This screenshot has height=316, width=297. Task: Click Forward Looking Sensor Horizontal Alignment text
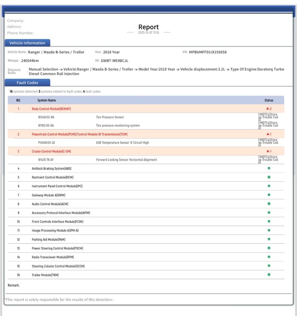tap(126, 159)
